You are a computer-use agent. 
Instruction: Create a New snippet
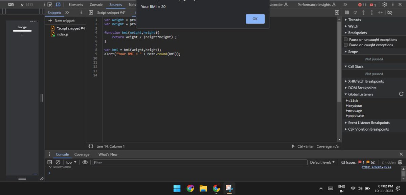coord(62,21)
